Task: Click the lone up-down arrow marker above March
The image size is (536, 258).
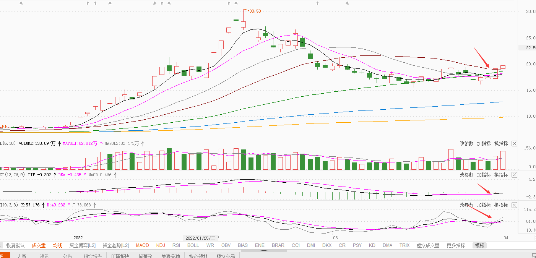Action: click(317, 3)
